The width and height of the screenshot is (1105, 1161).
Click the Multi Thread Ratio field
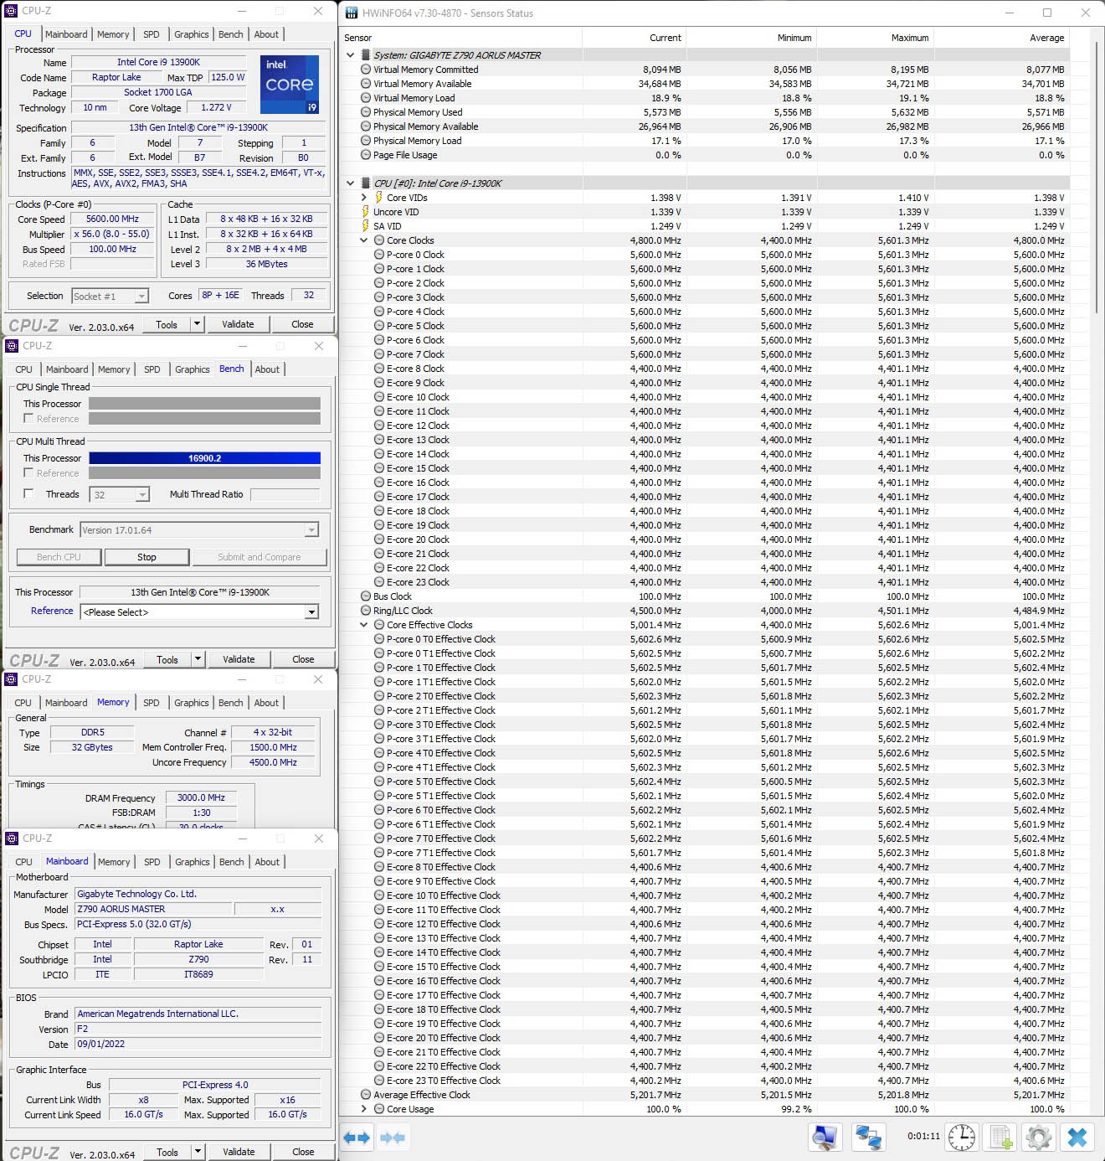point(285,494)
